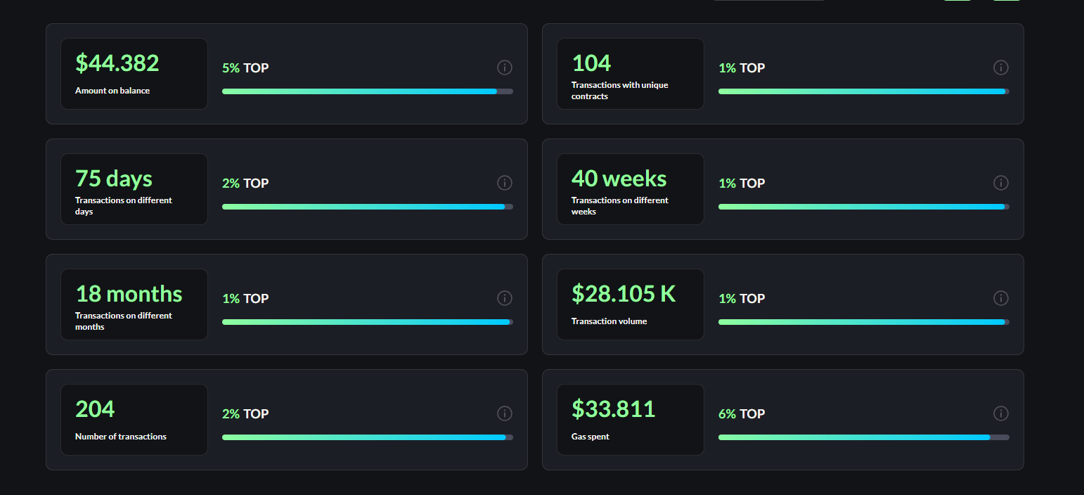Screen dimensions: 1084x495
Task: Show info for the 40 weeks card
Action: pos(1000,183)
